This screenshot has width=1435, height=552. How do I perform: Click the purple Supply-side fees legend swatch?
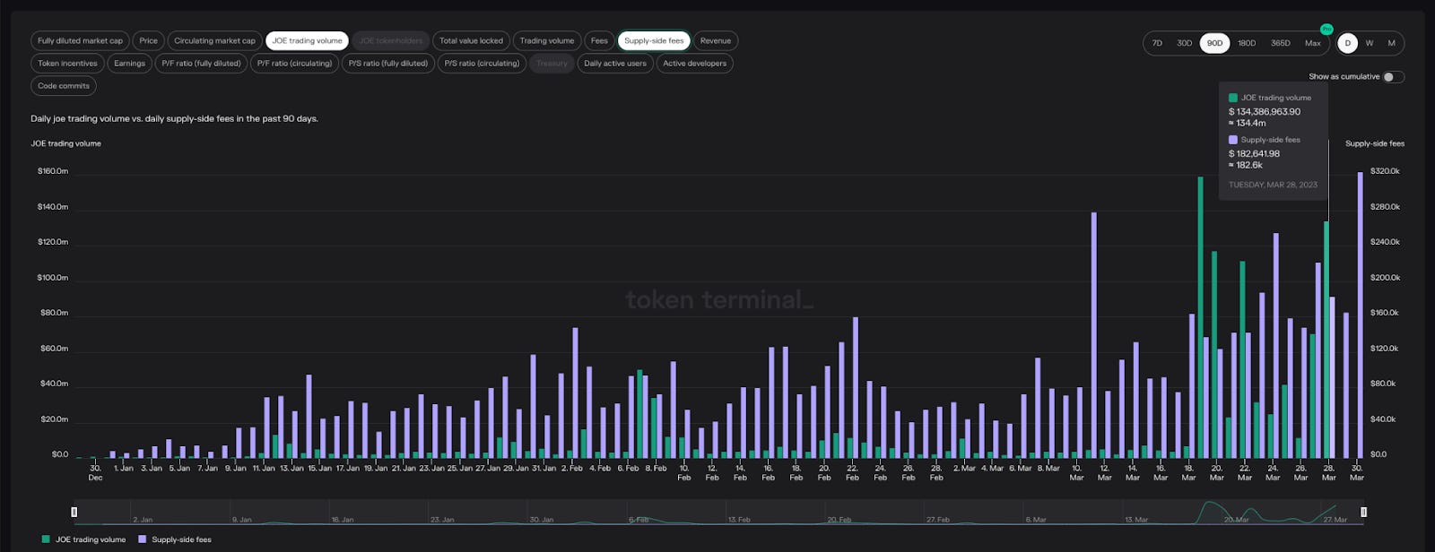tap(143, 539)
